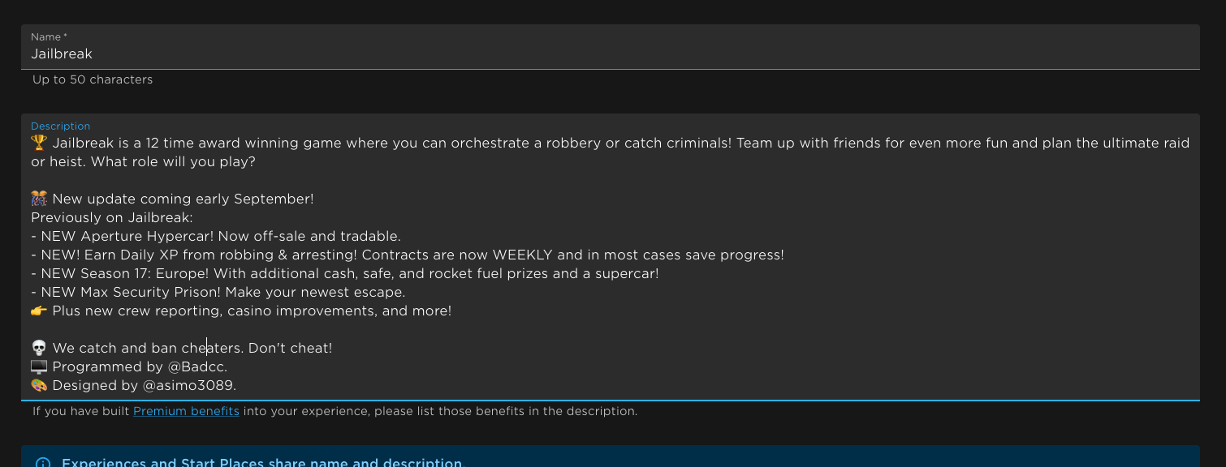Screen dimensions: 1226x467
Task: Select the Jailbreak name input field
Action: pyautogui.click(x=325, y=54)
